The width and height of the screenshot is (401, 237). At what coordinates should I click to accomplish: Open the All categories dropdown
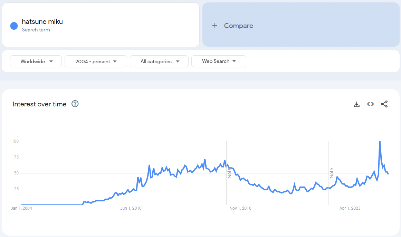(159, 61)
